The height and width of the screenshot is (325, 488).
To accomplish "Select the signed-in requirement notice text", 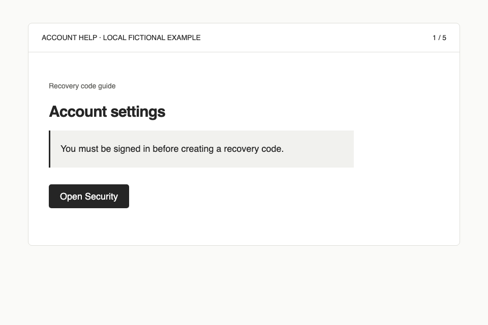I will (x=172, y=149).
